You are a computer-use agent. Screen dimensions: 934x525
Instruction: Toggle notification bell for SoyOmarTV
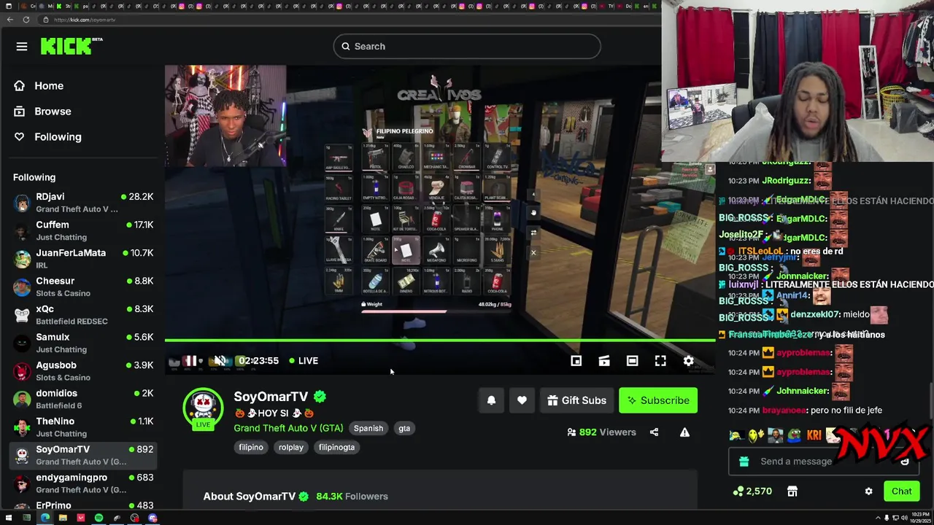coord(491,400)
